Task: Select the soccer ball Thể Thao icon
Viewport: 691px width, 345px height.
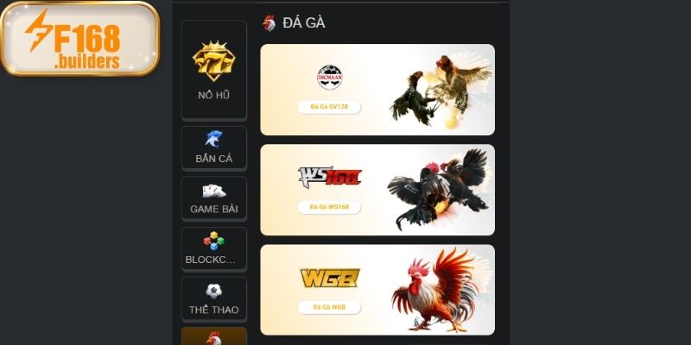Action: click(213, 291)
